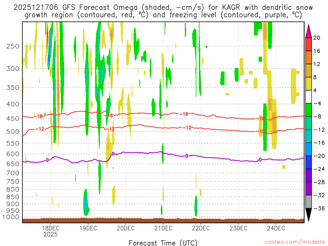Click the colorbar value label -20
328x246 pixels.
click(319, 156)
